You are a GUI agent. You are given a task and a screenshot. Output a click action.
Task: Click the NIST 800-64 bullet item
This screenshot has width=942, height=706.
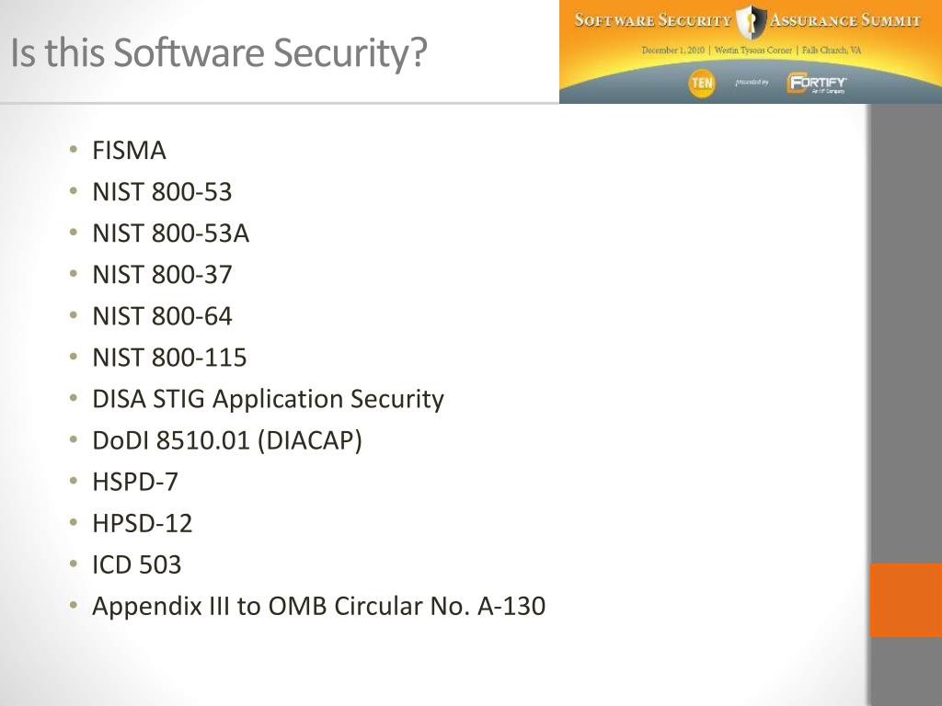162,316
